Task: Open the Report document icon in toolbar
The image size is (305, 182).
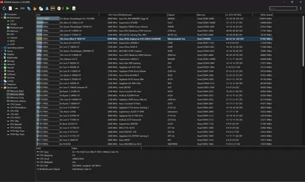Action: (x=10, y=8)
